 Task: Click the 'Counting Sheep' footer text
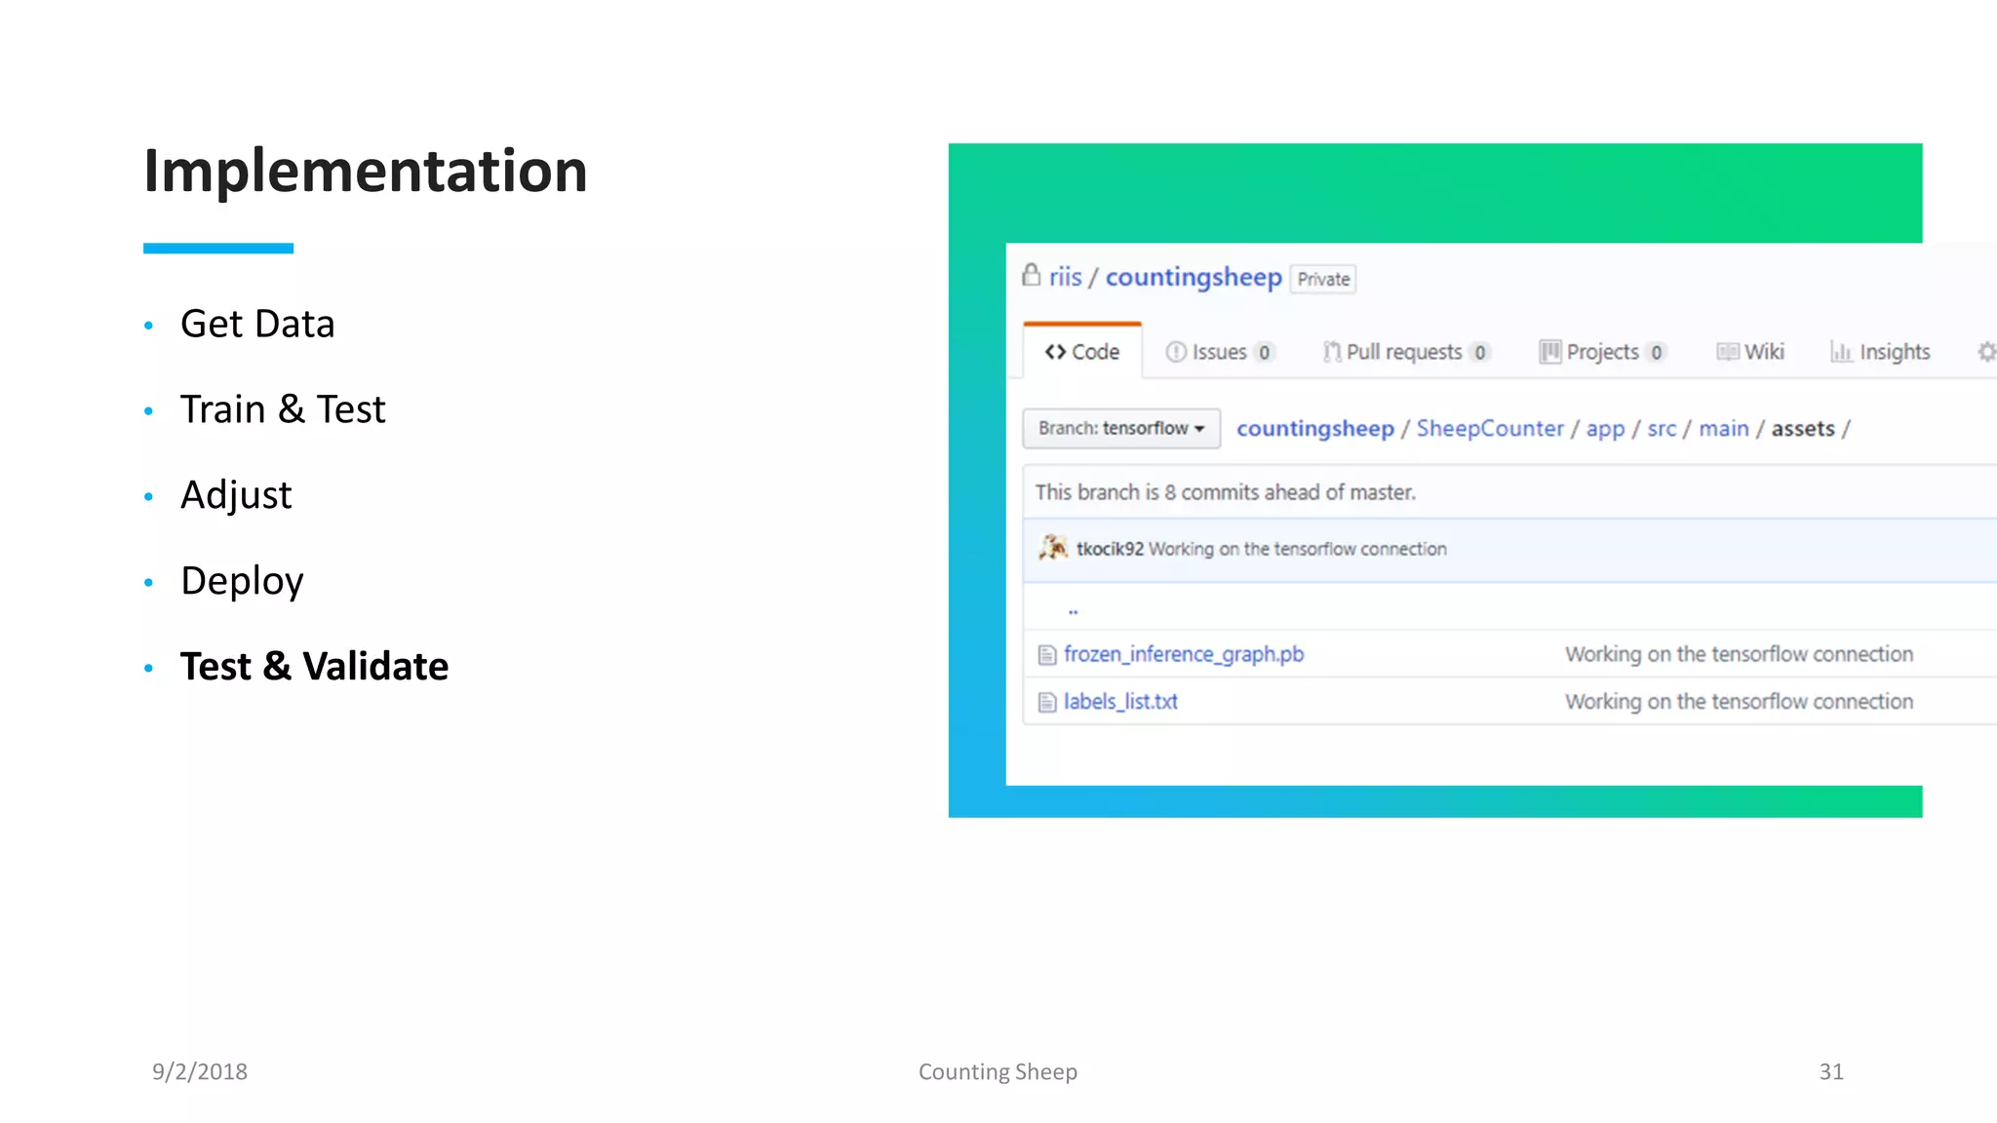coord(998,1071)
